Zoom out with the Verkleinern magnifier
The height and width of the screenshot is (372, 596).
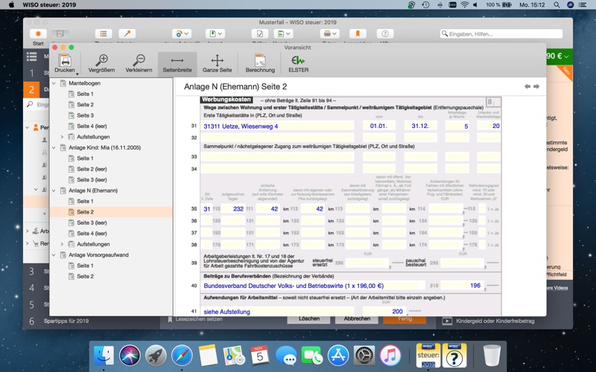click(139, 61)
